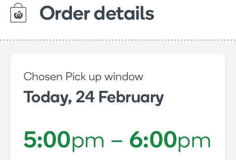Click the Woolworths apple logo inside bag
This screenshot has height=160, width=236.
[18, 15]
